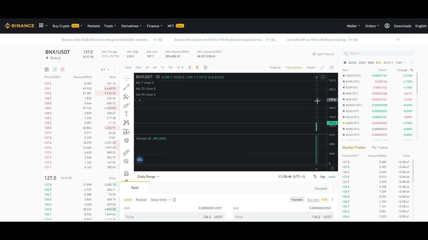Select the crosshair cursor tool
Screen dimensions: 428x240
click(x=126, y=78)
